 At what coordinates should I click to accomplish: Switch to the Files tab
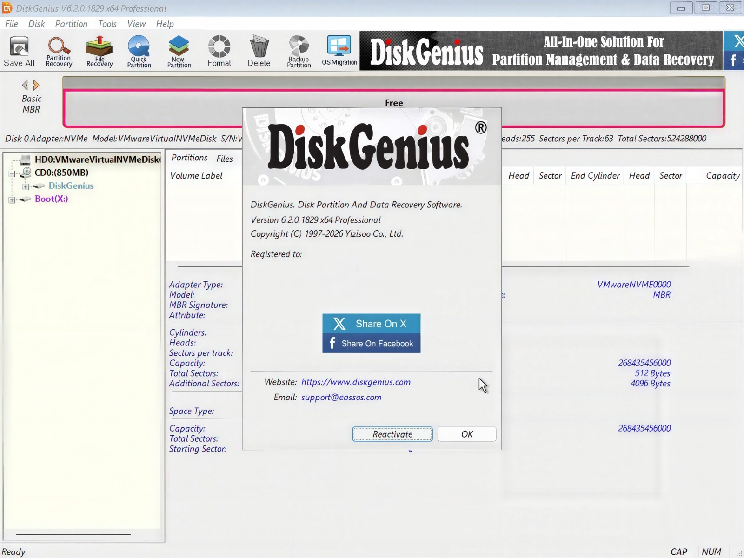tap(225, 159)
